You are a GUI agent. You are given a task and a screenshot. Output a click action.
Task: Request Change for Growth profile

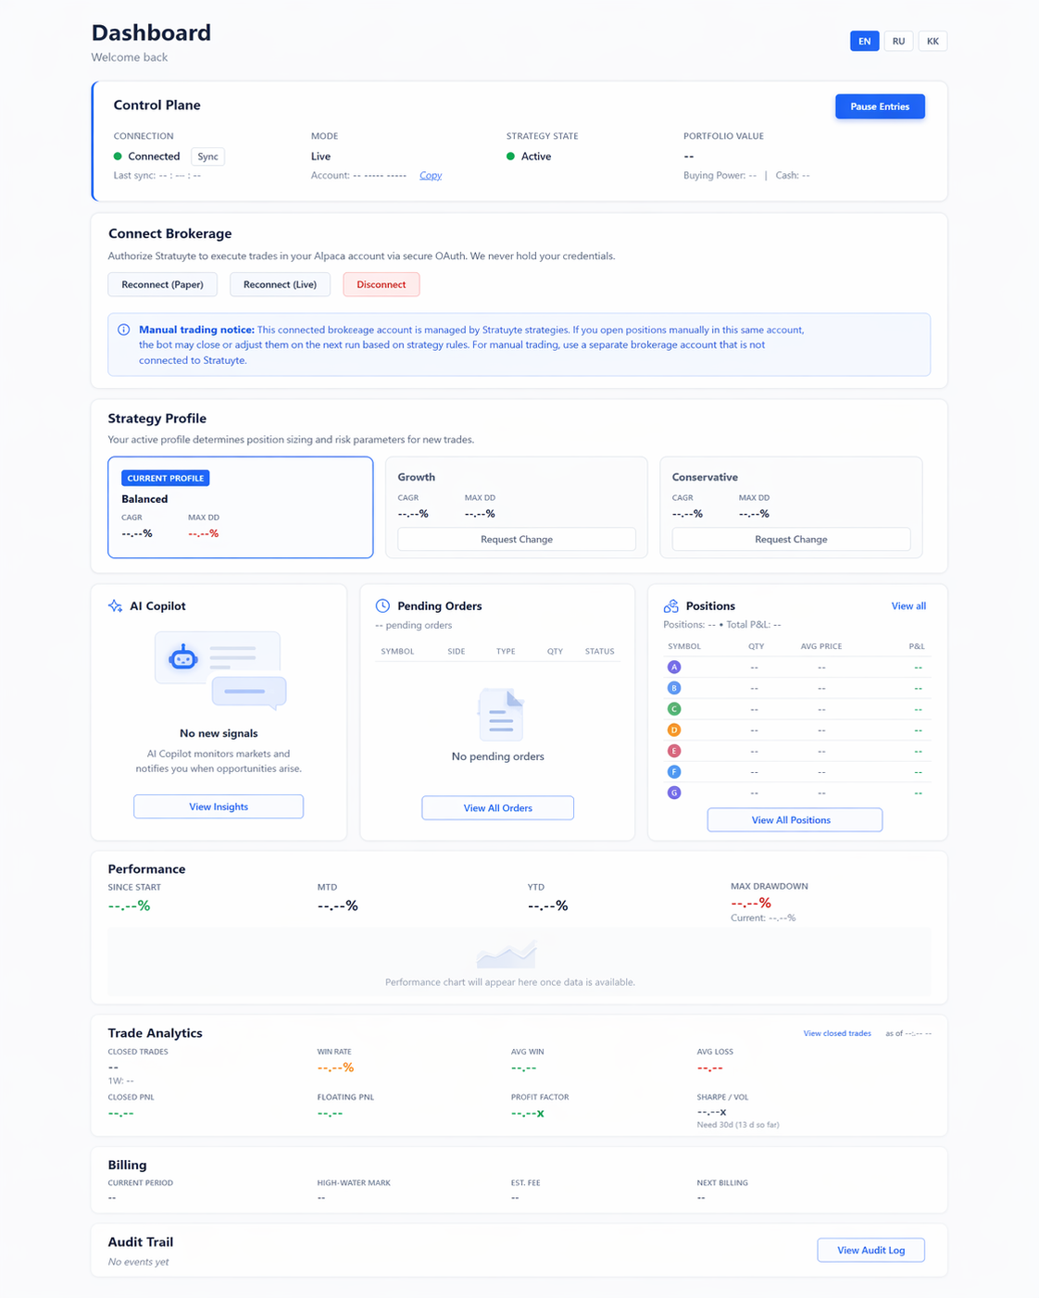pos(517,540)
